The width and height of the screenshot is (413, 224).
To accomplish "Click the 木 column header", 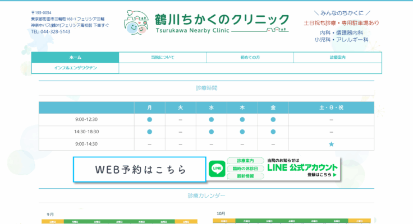I will [242, 108].
